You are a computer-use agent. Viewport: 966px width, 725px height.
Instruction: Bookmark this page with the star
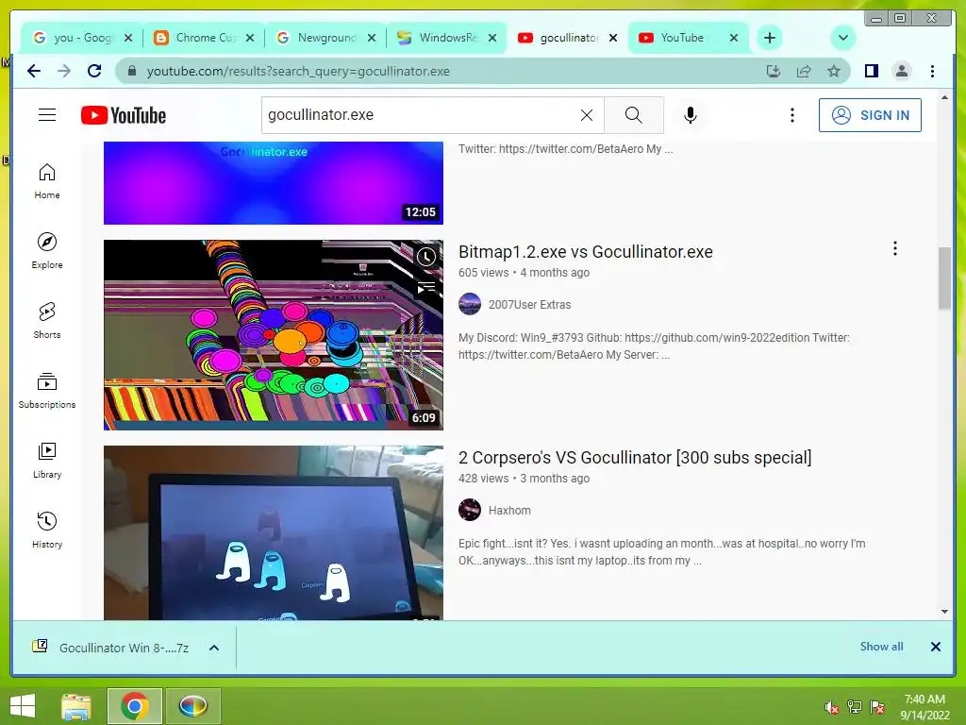(x=834, y=71)
